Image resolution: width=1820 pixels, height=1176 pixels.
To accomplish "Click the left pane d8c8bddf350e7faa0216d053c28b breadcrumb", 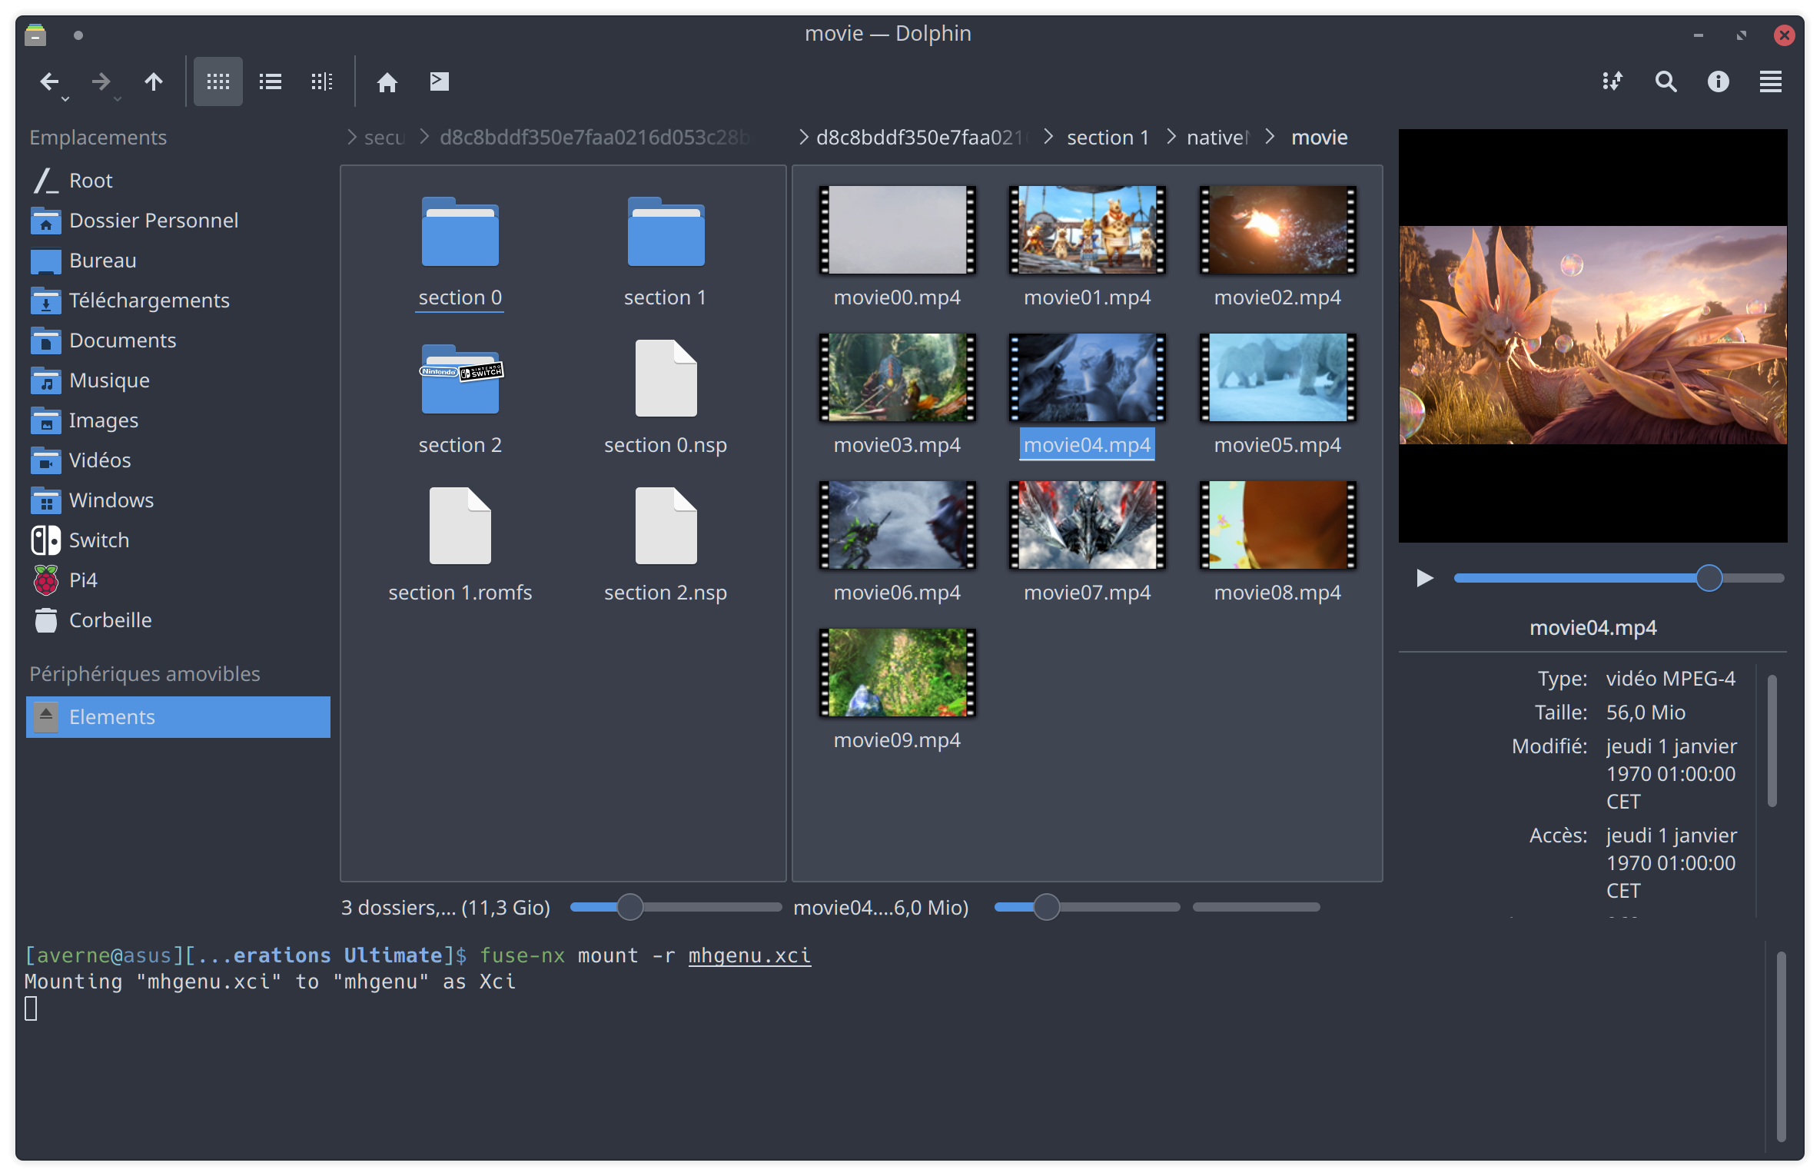I will click(594, 138).
